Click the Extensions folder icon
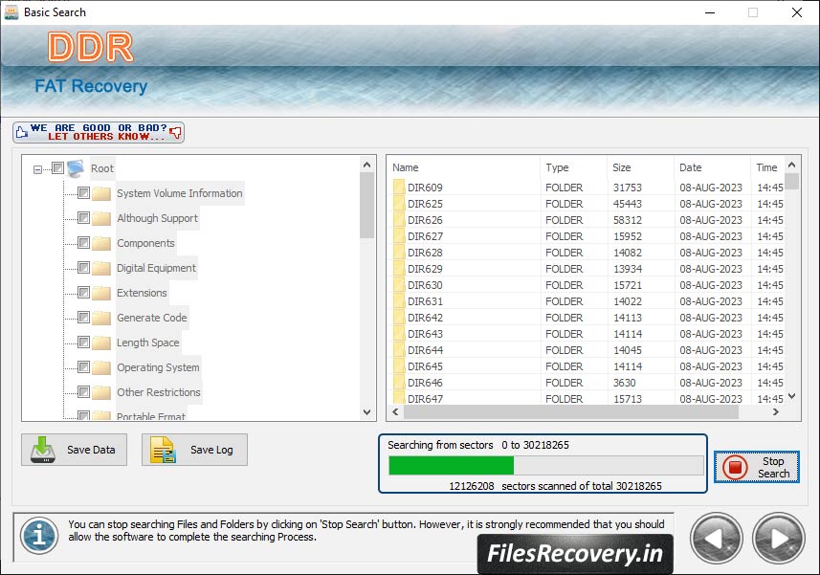 tap(101, 293)
